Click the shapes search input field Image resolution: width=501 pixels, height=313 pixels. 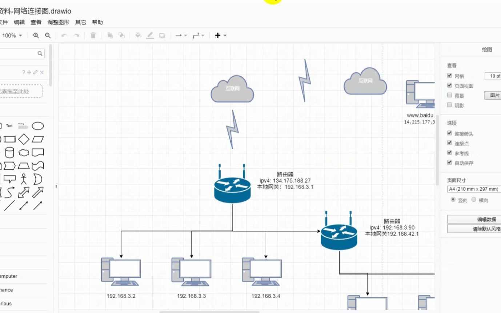(22, 54)
